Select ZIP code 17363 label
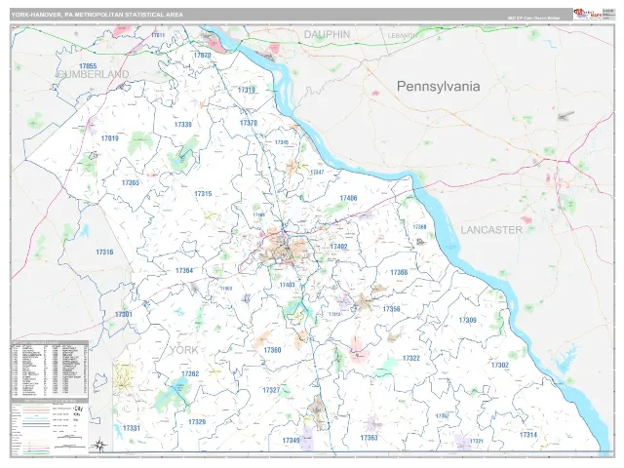Screen dimensions: 624x468 click(x=369, y=438)
